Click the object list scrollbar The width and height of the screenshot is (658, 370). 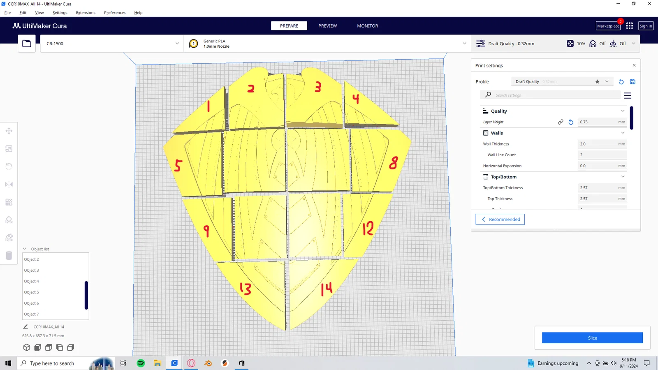pyautogui.click(x=86, y=295)
